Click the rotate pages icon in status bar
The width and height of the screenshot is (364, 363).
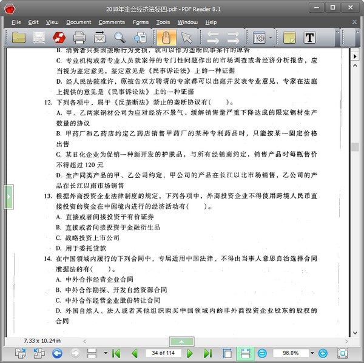[21, 353]
